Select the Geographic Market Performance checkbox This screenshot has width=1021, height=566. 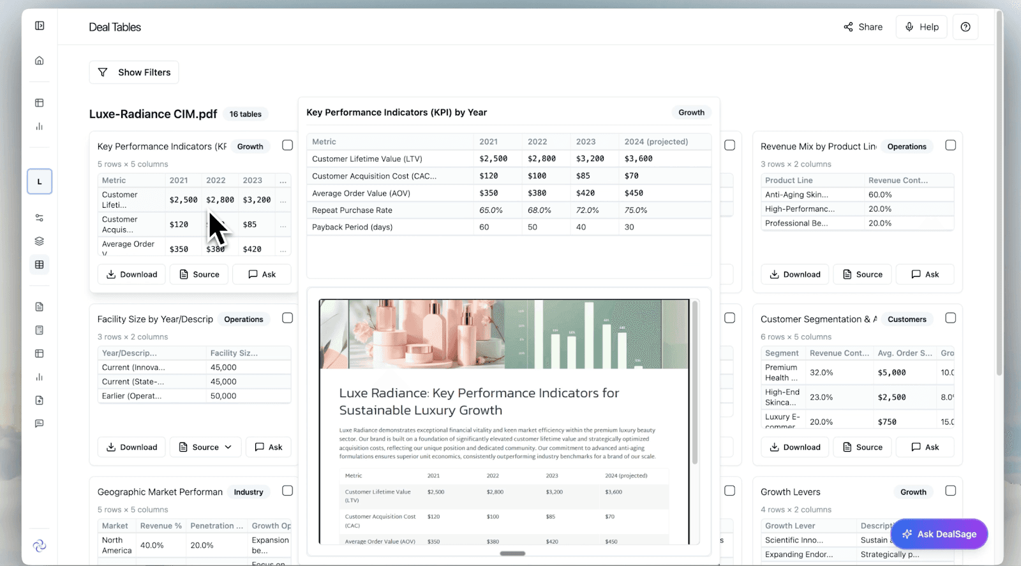[288, 491]
